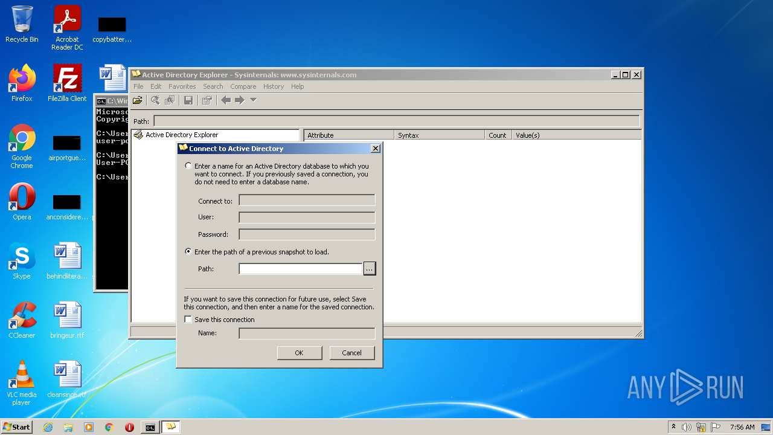Click the User field
773x435 pixels.
[x=307, y=217]
